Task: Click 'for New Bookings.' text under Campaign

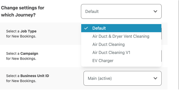Action: click(x=21, y=59)
